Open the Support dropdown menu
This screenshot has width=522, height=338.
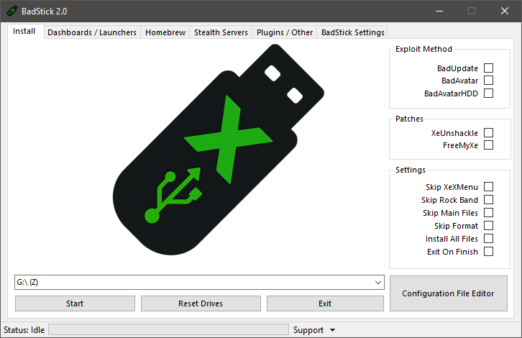click(314, 330)
